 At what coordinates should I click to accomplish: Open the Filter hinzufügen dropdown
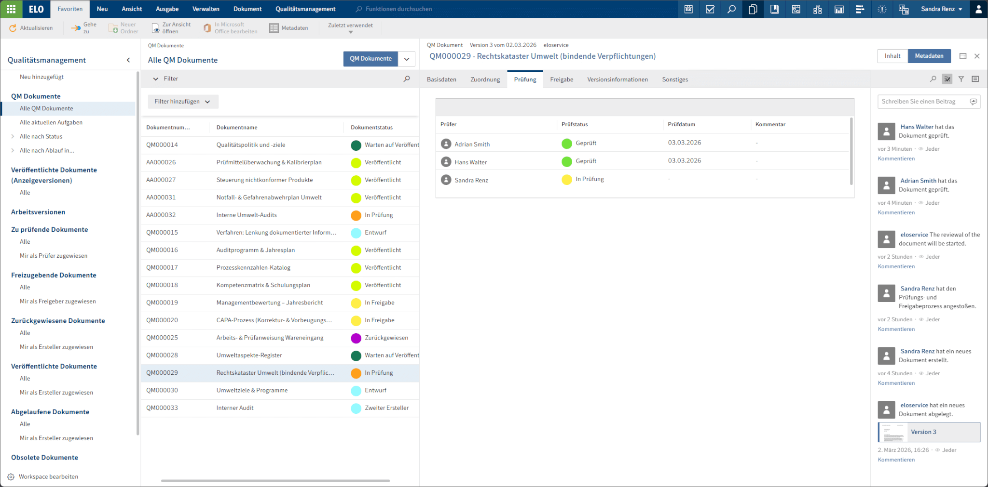click(x=183, y=102)
